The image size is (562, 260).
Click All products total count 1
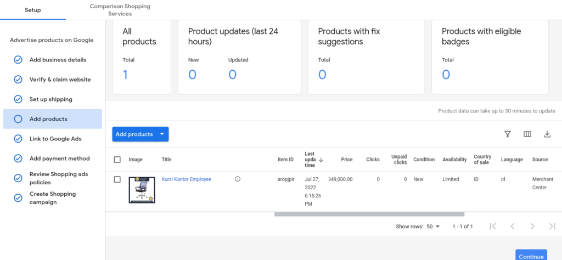click(126, 75)
